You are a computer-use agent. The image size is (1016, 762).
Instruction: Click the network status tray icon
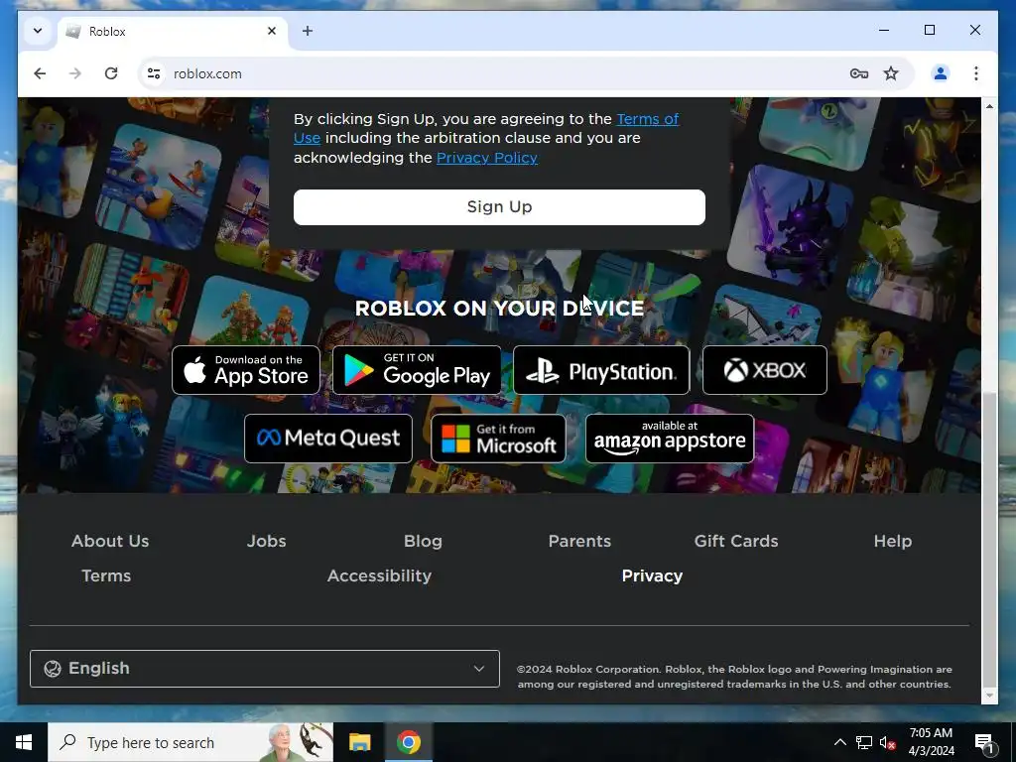(864, 742)
